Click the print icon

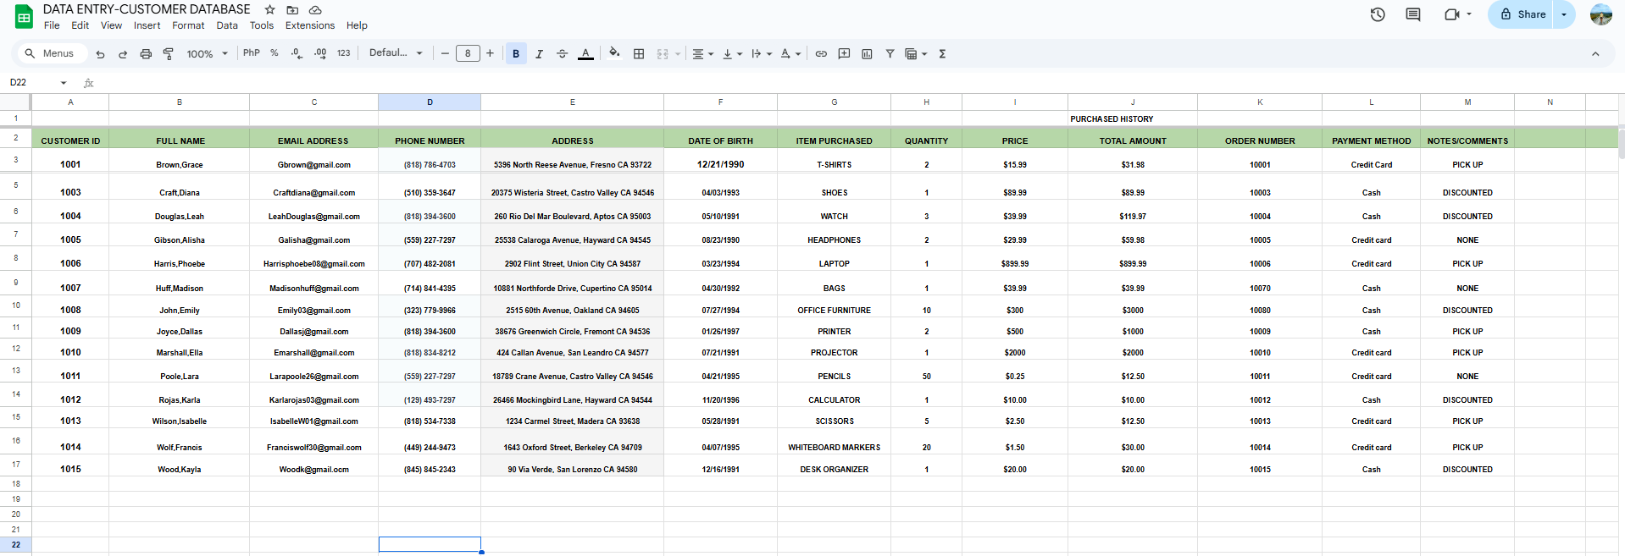tap(146, 53)
